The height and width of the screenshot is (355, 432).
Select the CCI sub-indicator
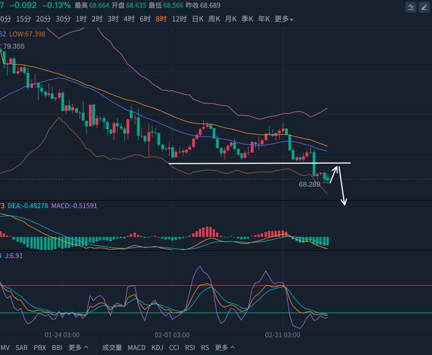(174, 348)
